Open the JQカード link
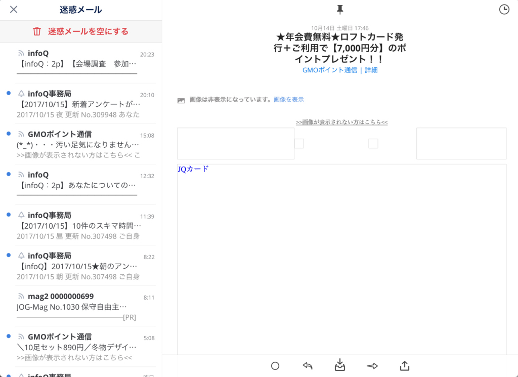The width and height of the screenshot is (518, 377). 193,169
